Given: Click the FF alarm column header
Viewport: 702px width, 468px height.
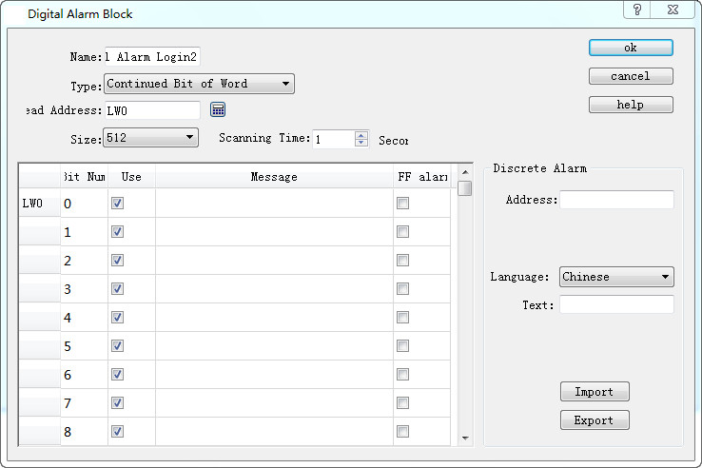Looking at the screenshot, I should 422,177.
